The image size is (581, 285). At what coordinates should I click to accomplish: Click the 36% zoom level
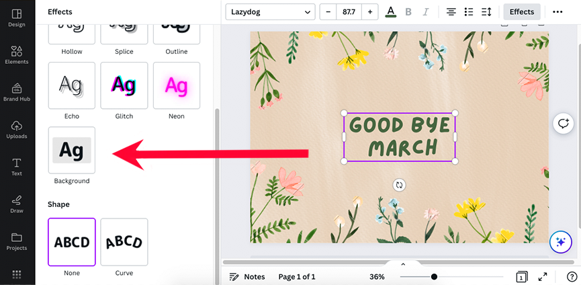click(377, 277)
